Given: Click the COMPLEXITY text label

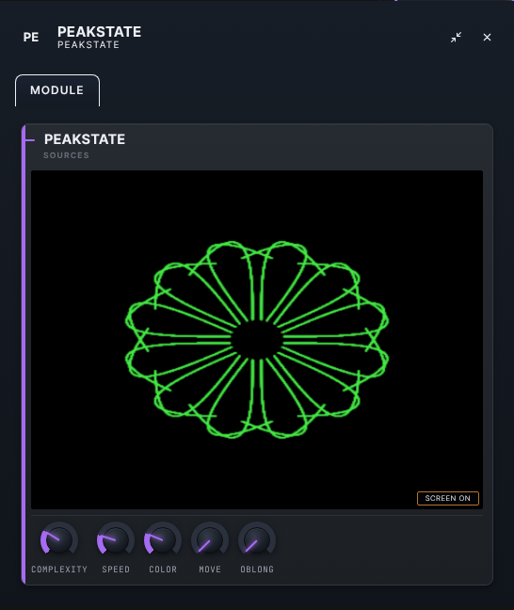Looking at the screenshot, I should coord(59,570).
